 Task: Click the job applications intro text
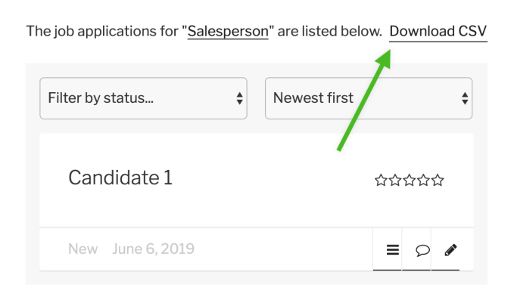(x=204, y=32)
